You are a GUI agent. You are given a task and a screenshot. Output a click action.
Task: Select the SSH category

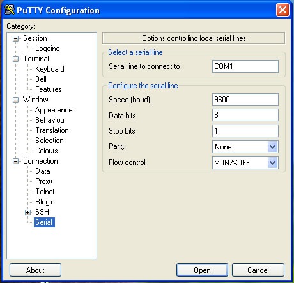pos(42,212)
